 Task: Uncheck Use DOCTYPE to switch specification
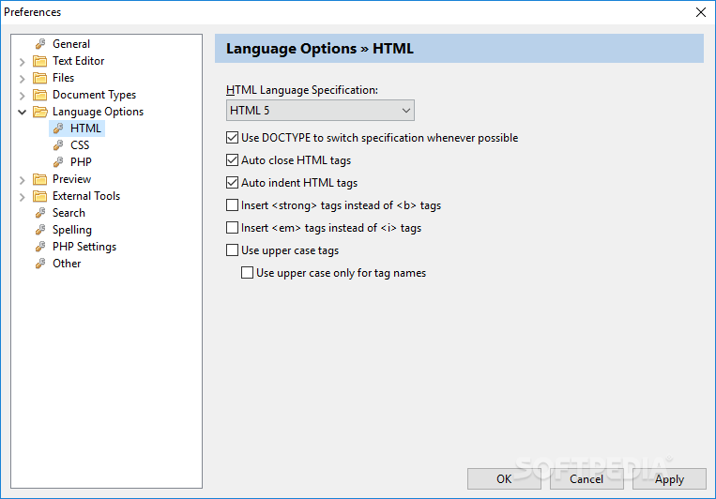(x=233, y=138)
